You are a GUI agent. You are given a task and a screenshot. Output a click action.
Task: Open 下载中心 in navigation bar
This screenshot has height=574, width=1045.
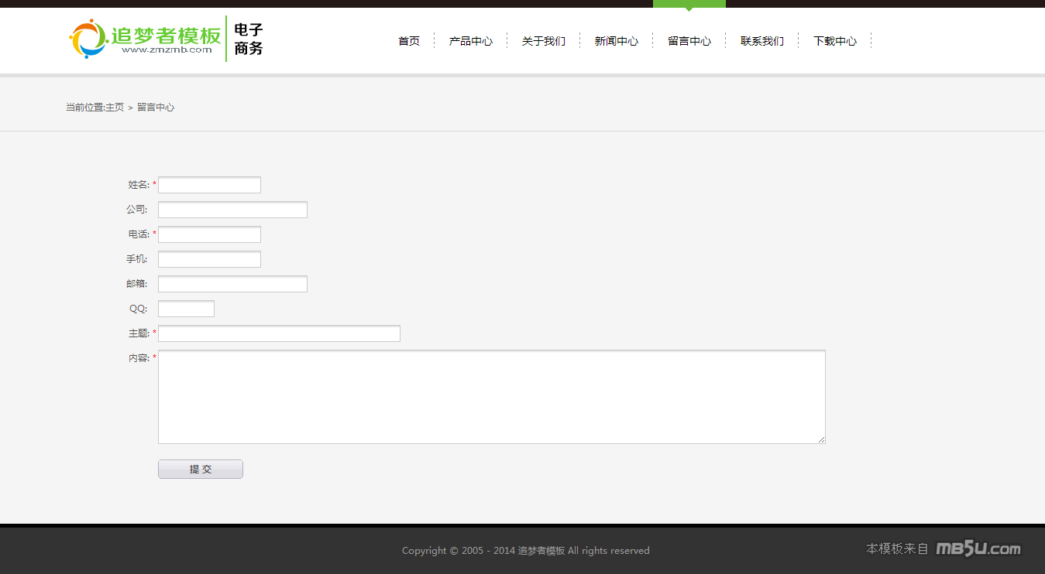[835, 41]
